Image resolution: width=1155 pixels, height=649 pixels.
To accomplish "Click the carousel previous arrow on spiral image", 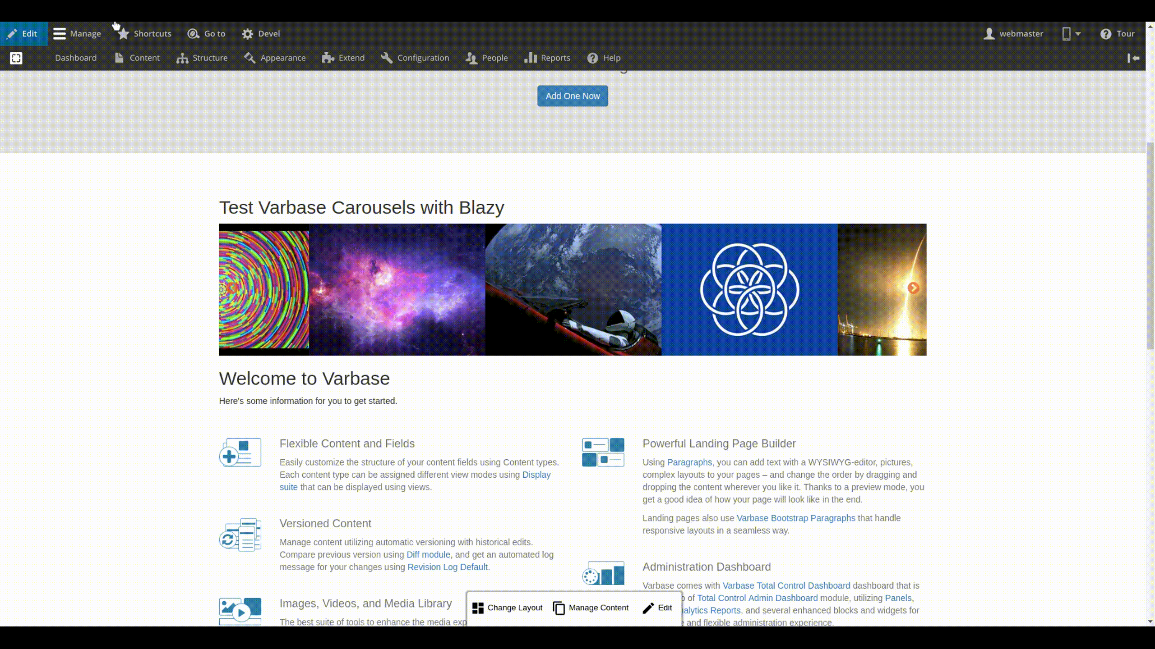I will pos(231,288).
